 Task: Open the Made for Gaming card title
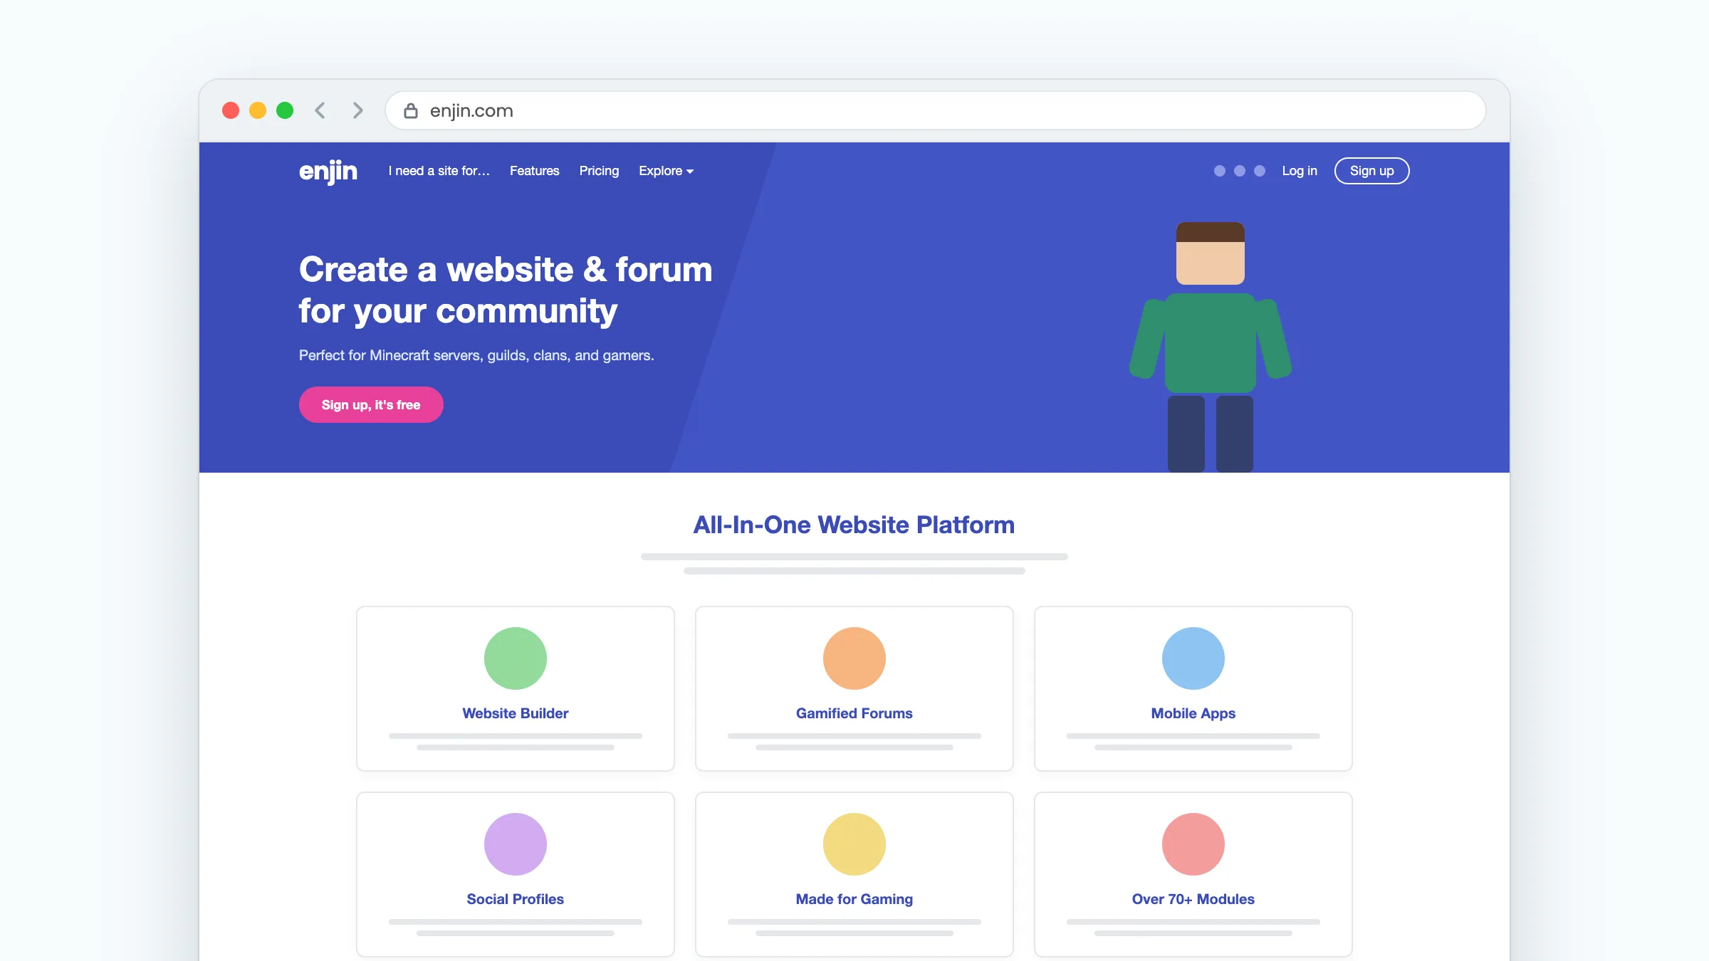tap(854, 899)
